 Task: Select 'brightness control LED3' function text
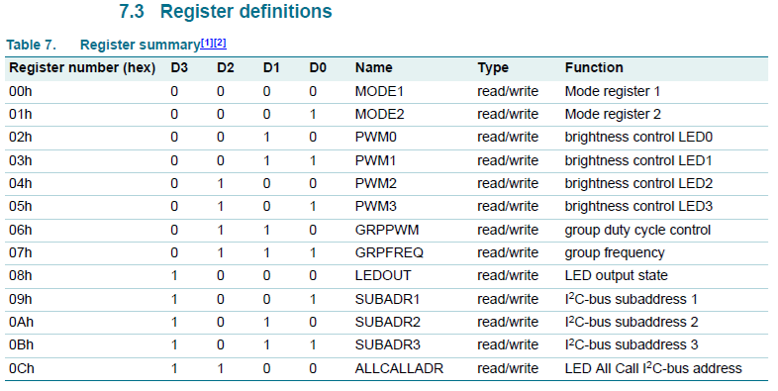(638, 207)
